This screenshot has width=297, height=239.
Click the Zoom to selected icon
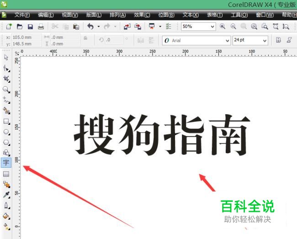click(244, 27)
